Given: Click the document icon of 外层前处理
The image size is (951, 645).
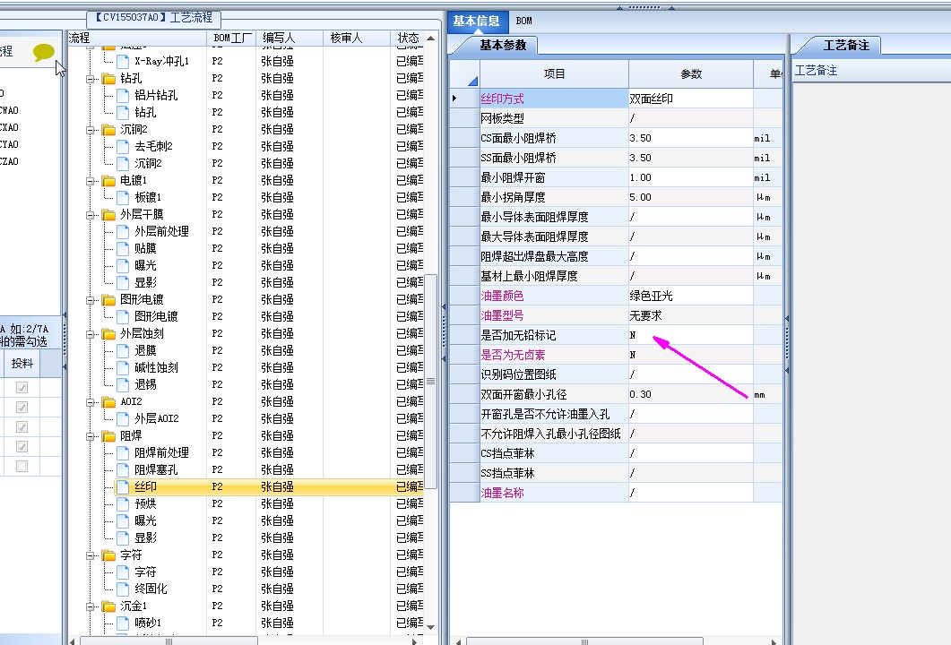Looking at the screenshot, I should point(123,231).
